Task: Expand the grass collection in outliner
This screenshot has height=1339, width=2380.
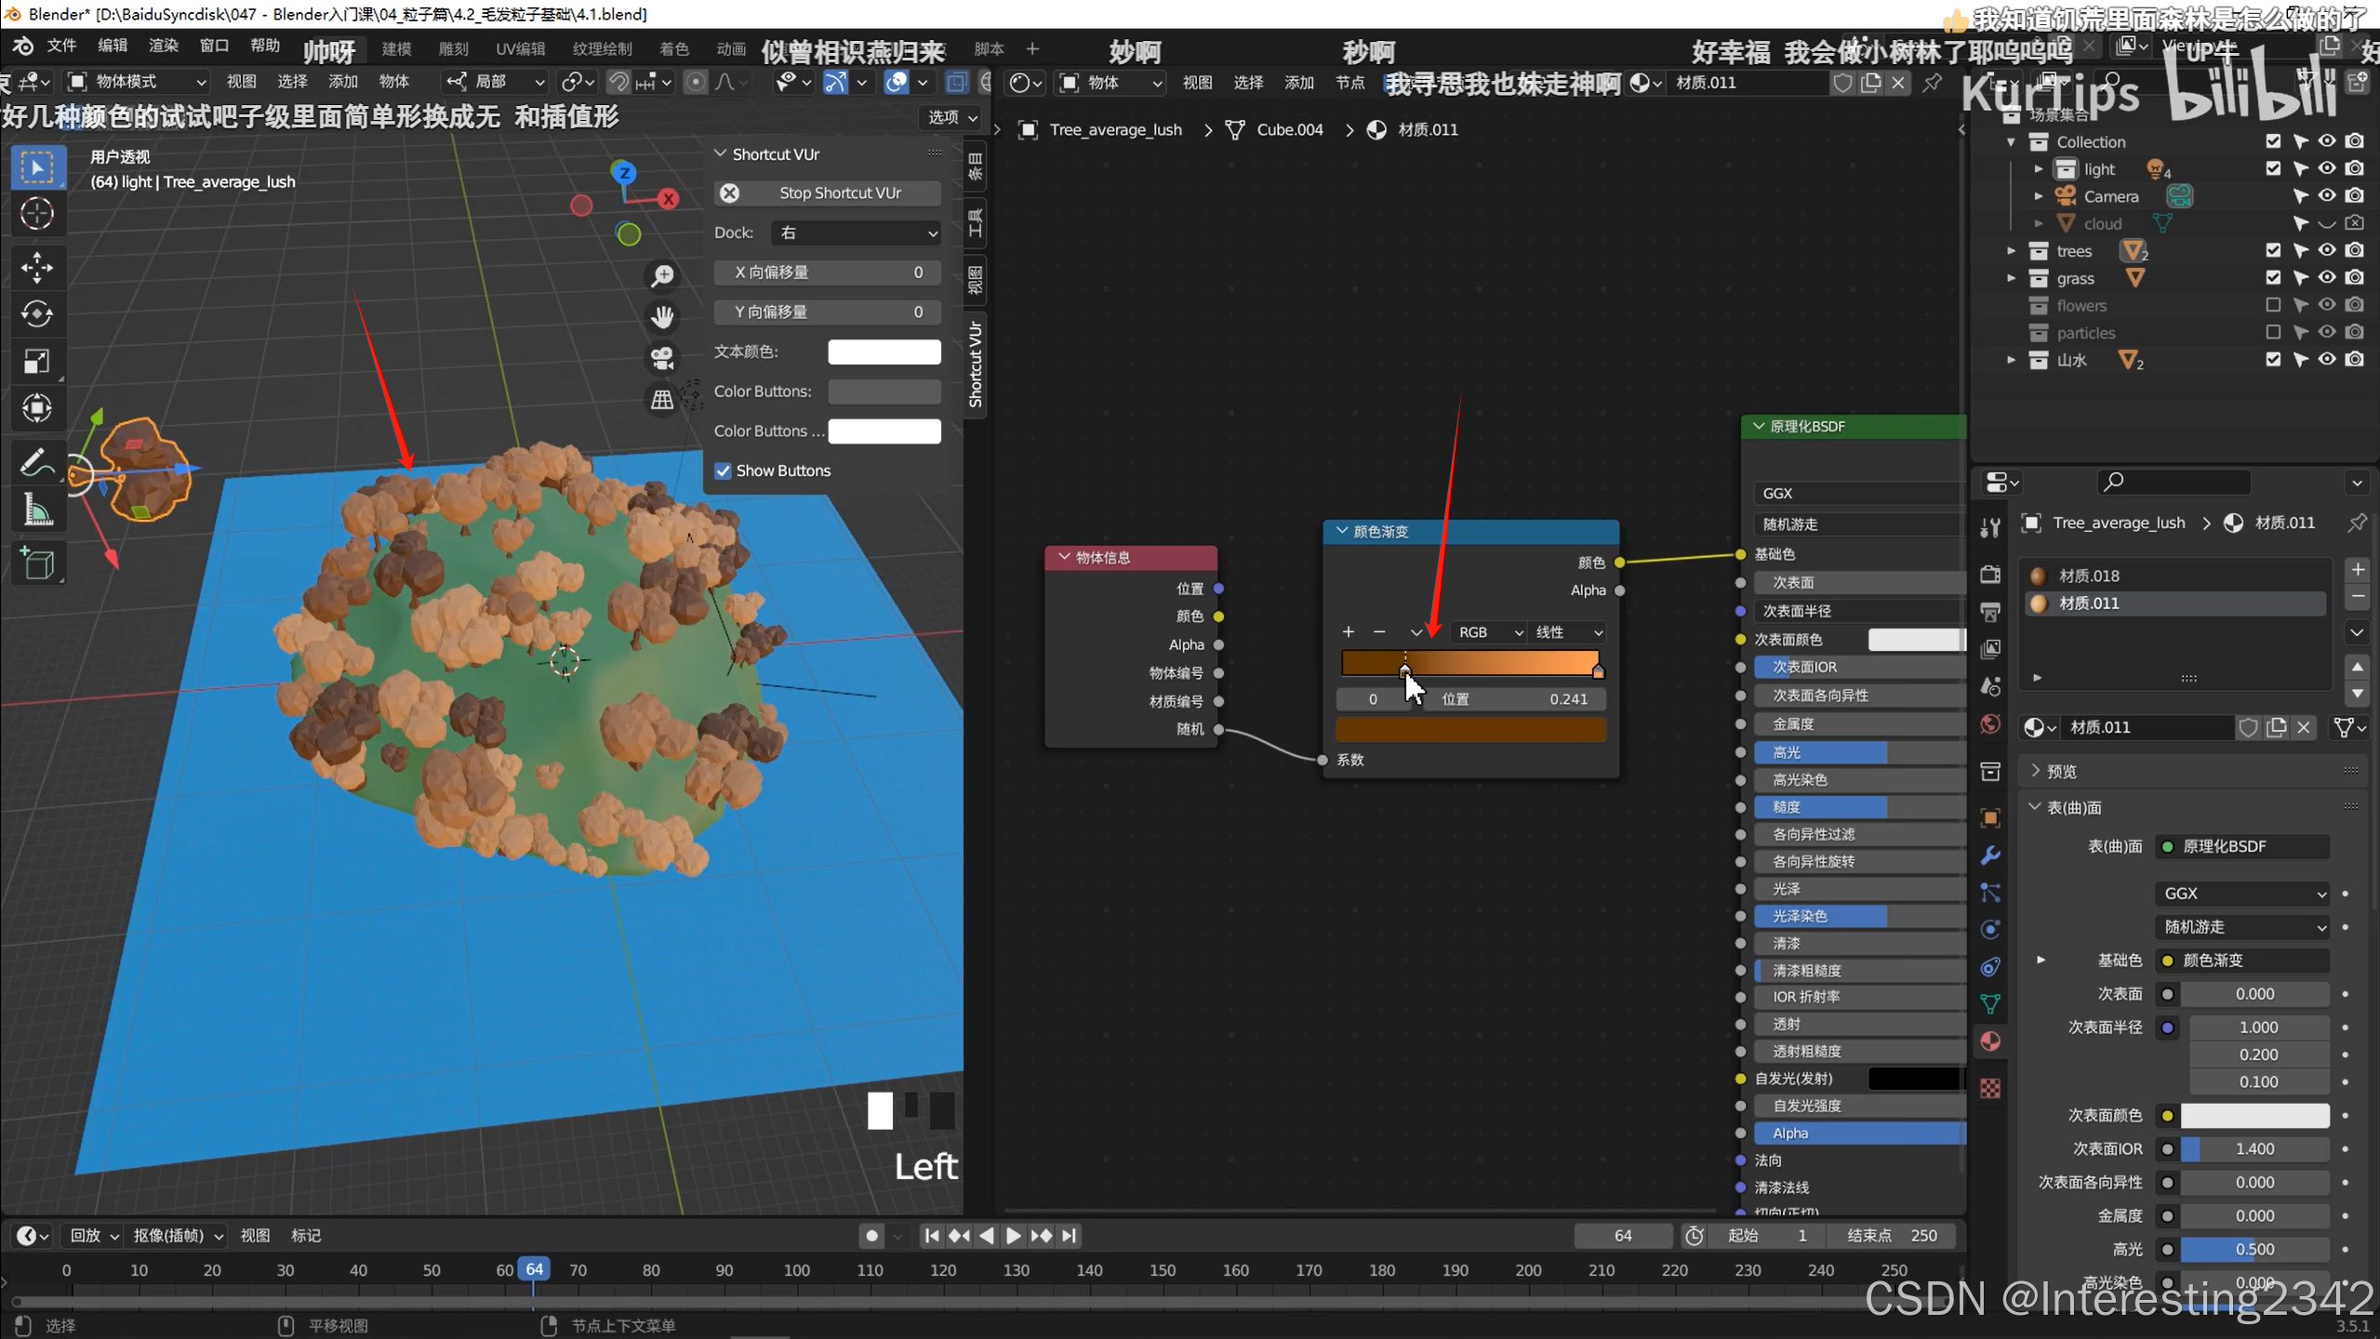Action: pos(2011,278)
